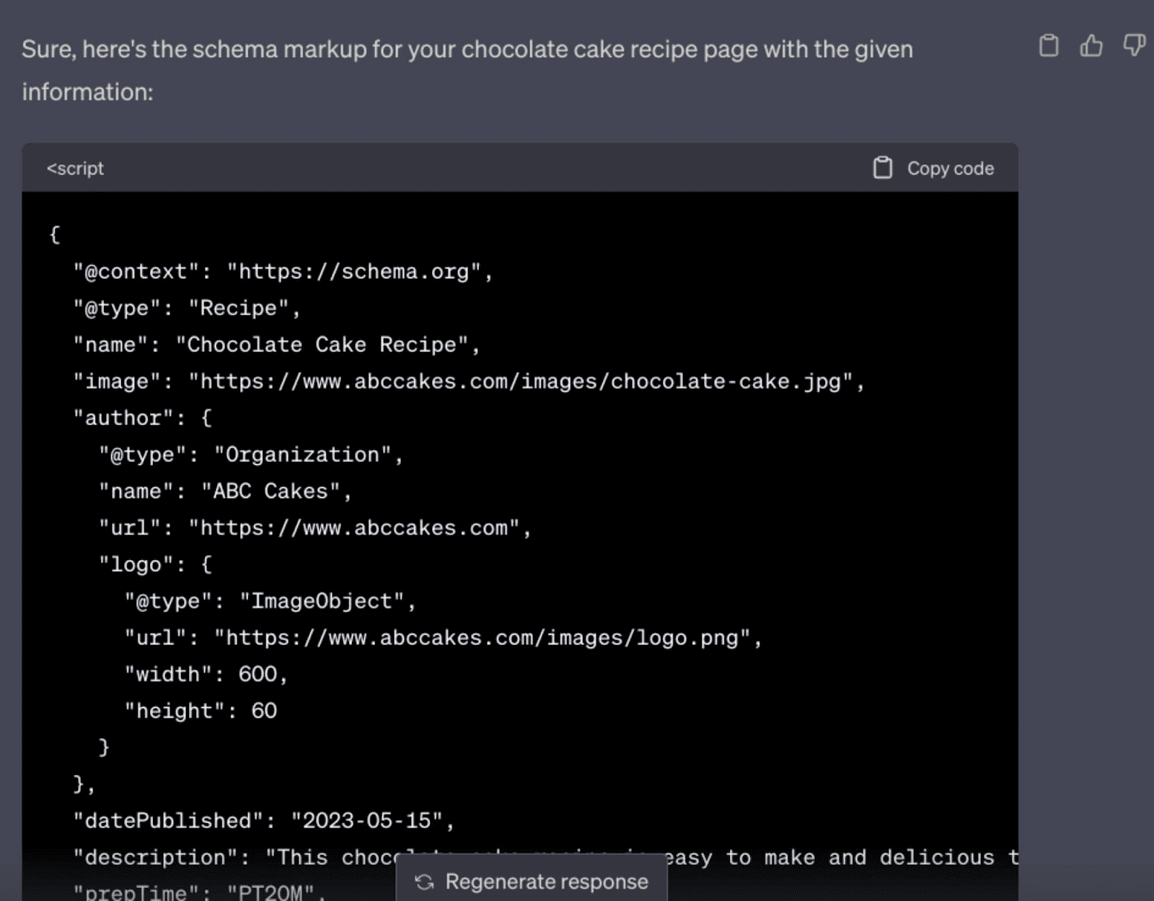Give the response a thumbs up
Viewport: 1154px width, 901px height.
1091,45
